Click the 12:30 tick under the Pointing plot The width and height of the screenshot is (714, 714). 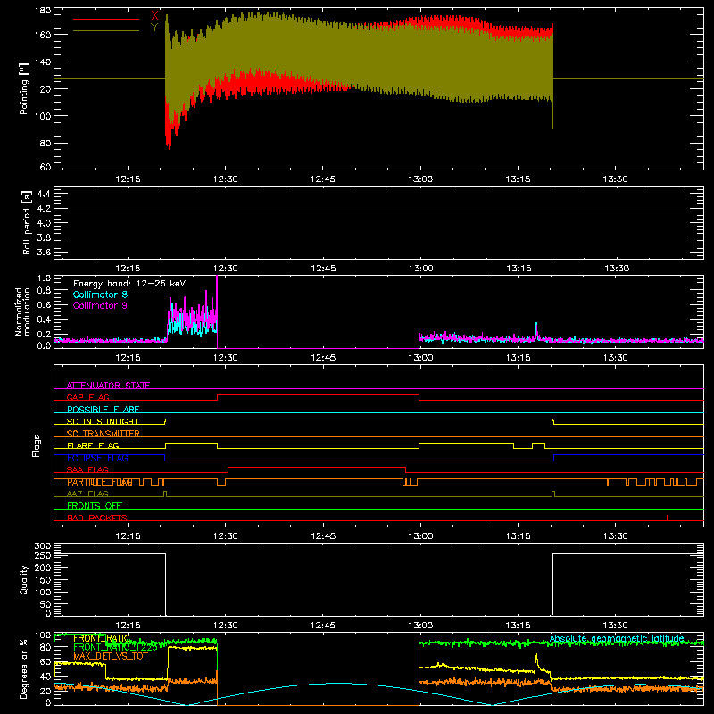click(x=226, y=179)
